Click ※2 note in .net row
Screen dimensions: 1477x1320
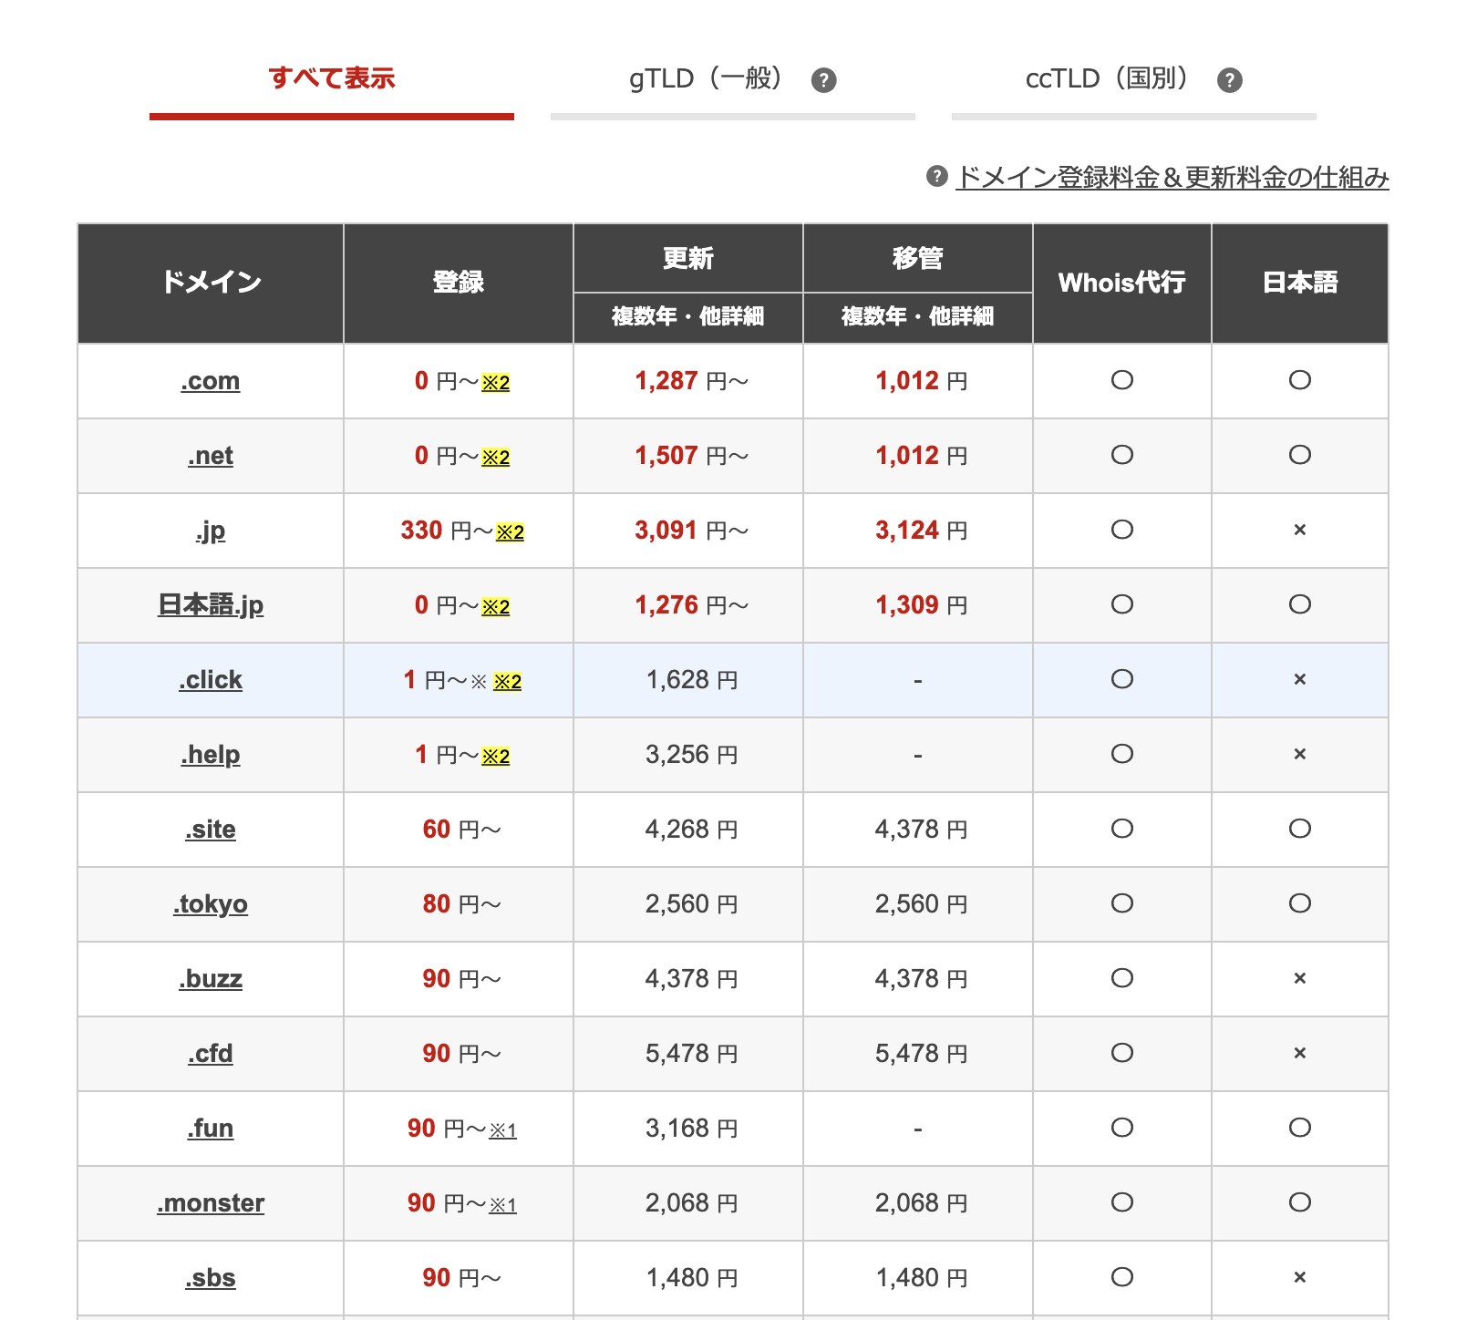(x=496, y=458)
